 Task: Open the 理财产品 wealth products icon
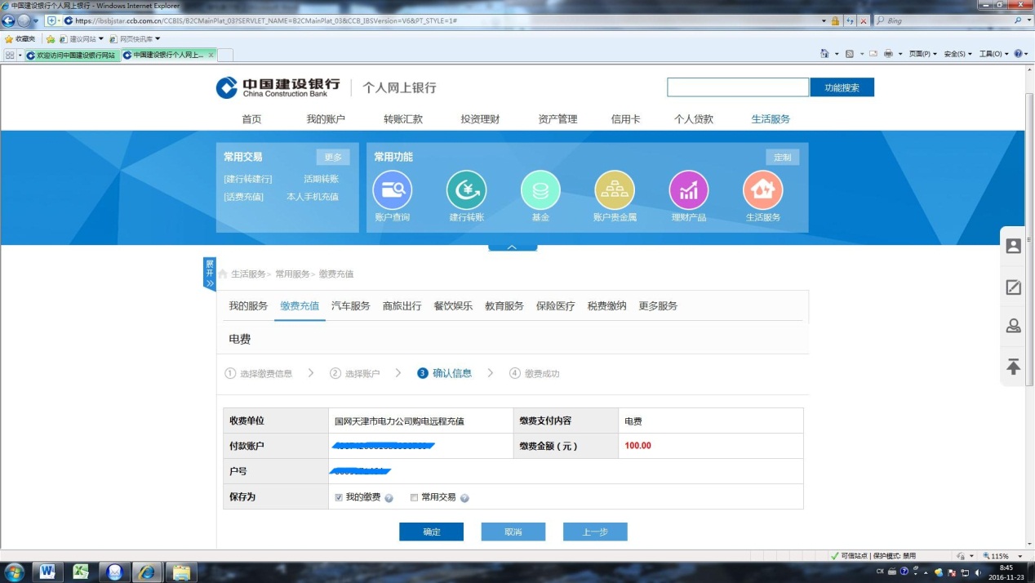click(689, 190)
